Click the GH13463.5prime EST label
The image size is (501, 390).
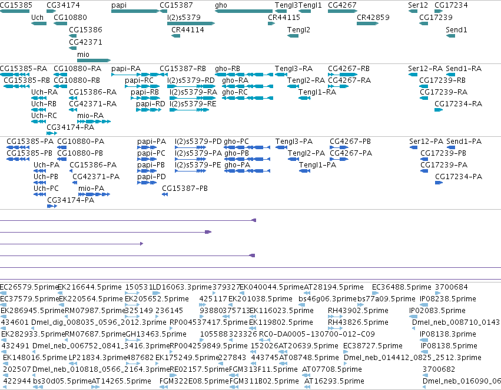pyautogui.click(x=156, y=335)
